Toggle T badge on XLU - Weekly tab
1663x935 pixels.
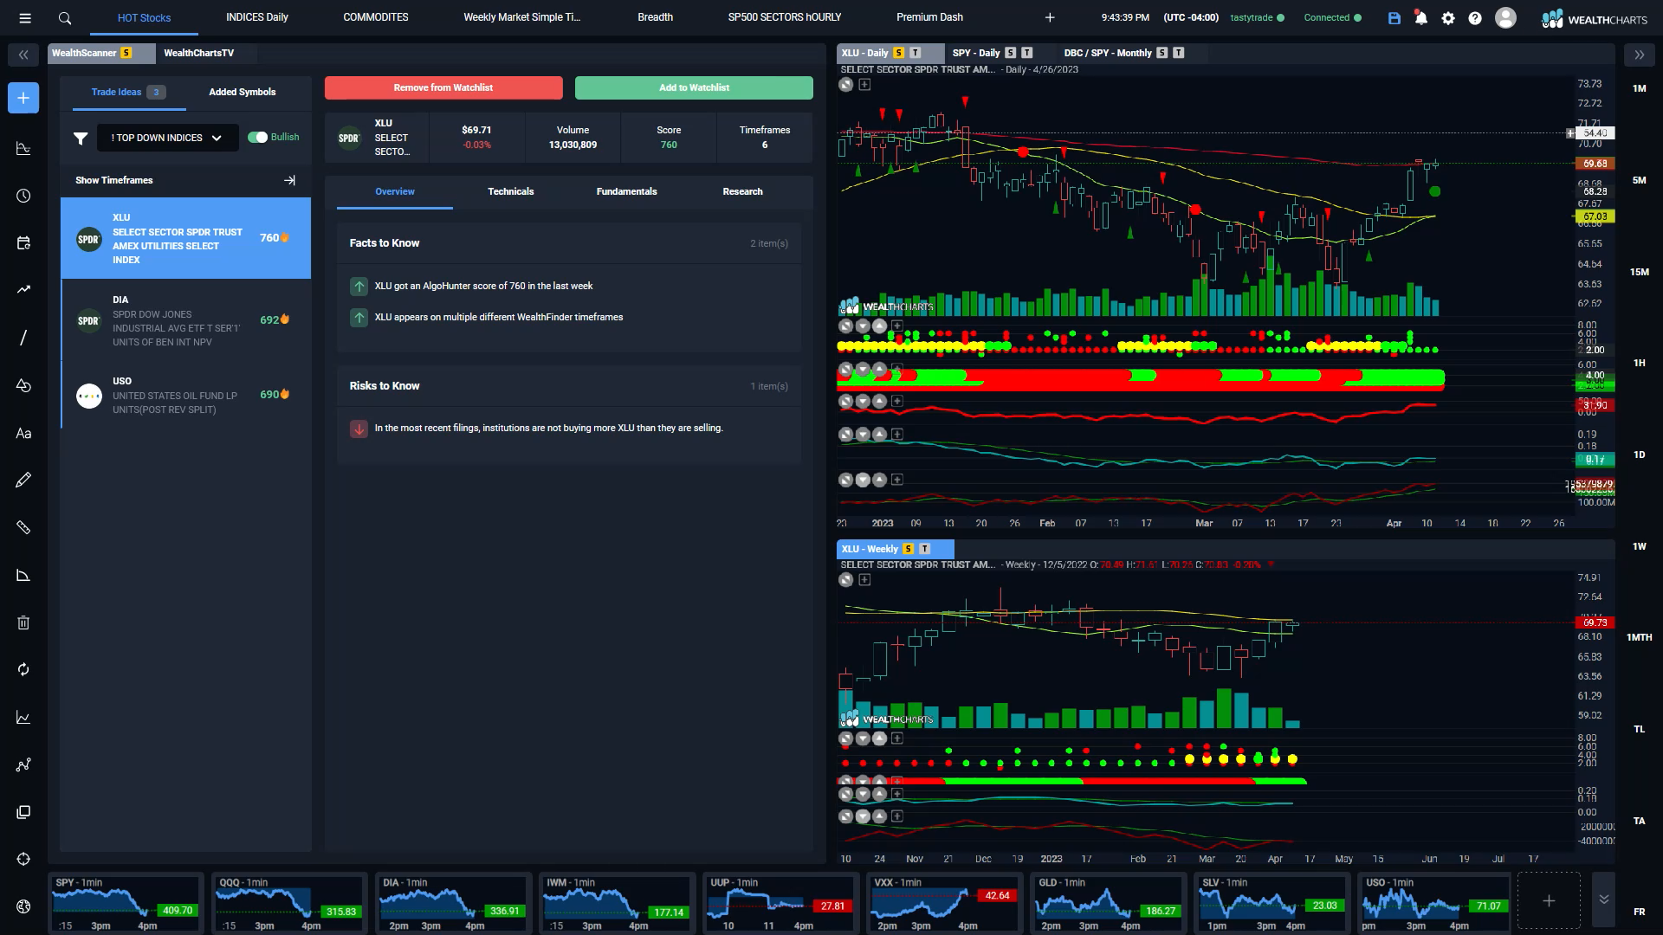click(925, 549)
